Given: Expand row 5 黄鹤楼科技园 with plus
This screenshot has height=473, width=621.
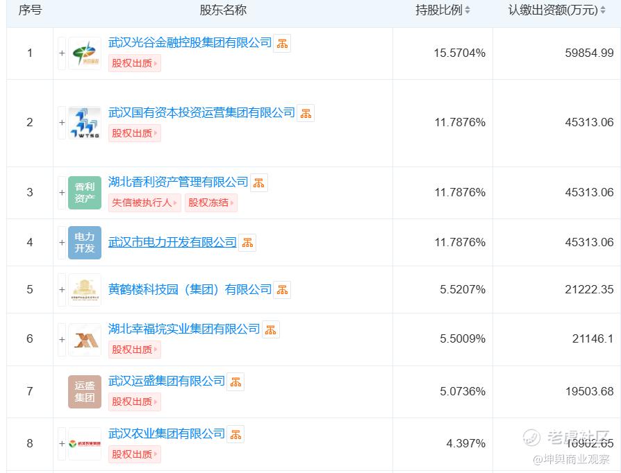Looking at the screenshot, I should 62,289.
